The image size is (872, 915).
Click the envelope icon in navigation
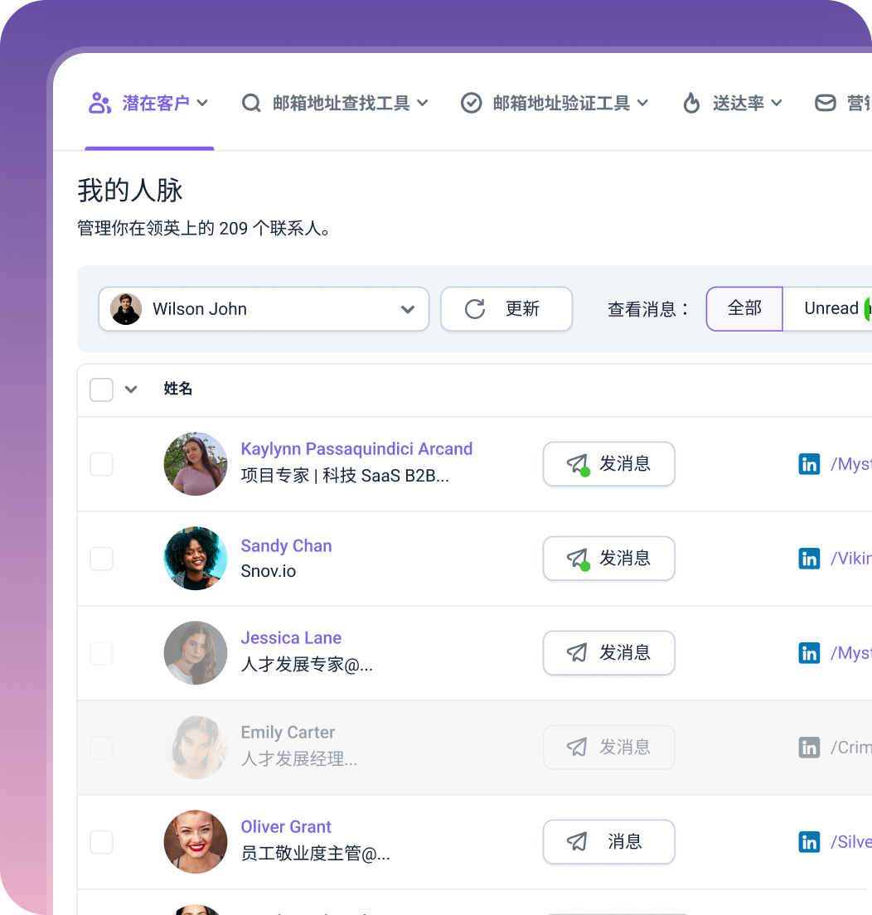[x=826, y=104]
